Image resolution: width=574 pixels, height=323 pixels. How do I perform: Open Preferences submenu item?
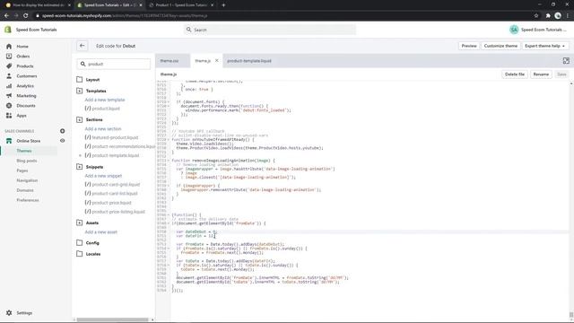[28, 200]
